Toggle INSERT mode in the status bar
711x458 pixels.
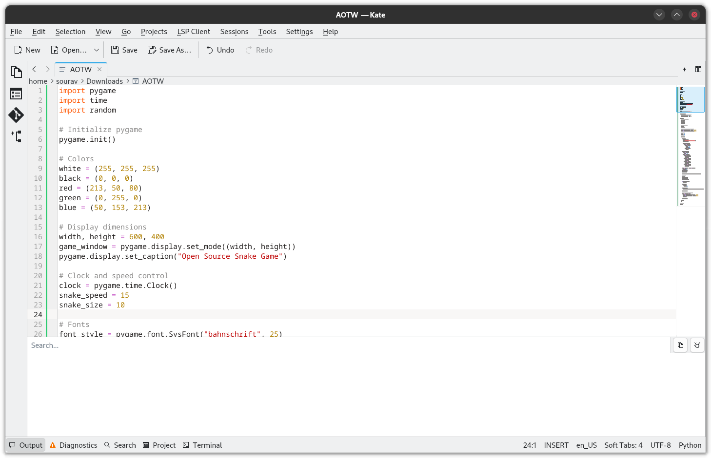pos(556,445)
